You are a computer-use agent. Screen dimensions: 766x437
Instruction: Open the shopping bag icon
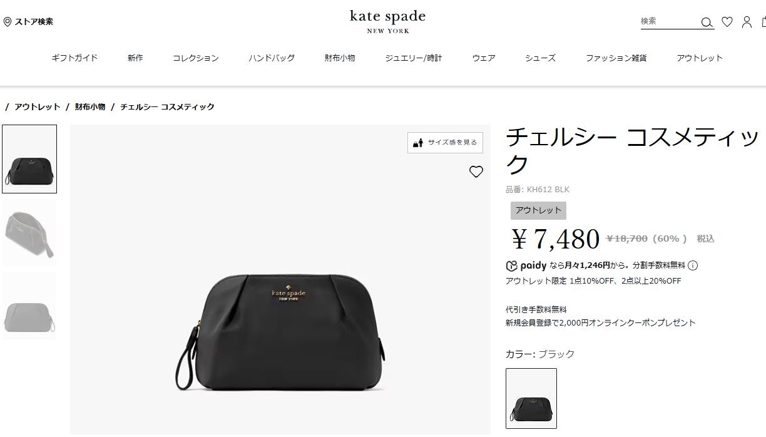763,22
